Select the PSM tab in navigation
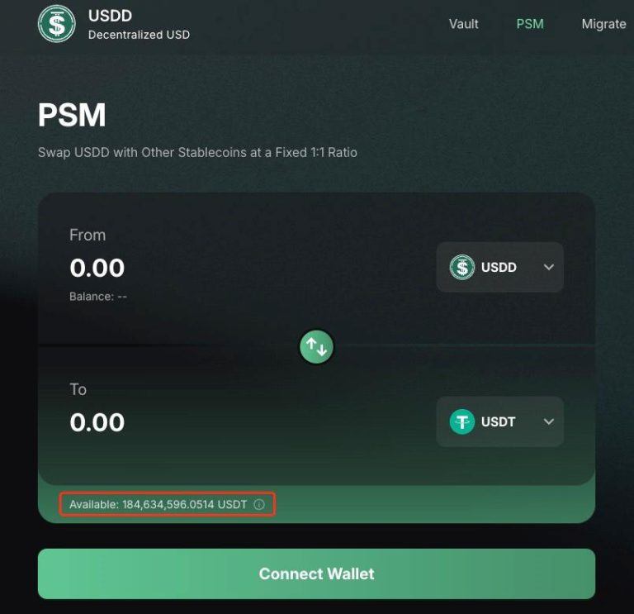 [530, 24]
